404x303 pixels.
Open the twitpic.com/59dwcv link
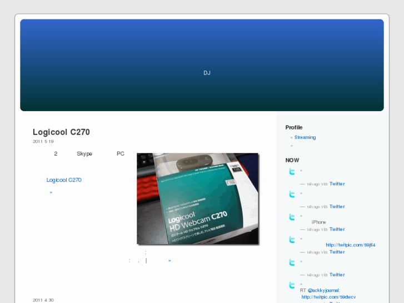[328, 297]
